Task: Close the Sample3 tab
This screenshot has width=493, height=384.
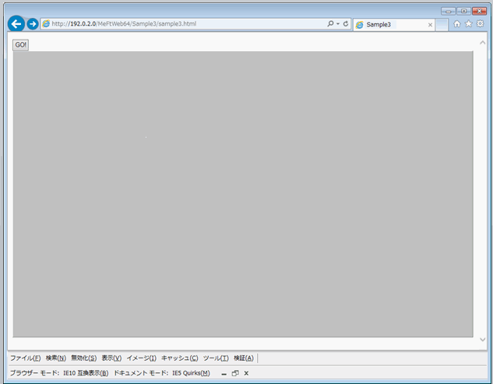Action: 430,25
